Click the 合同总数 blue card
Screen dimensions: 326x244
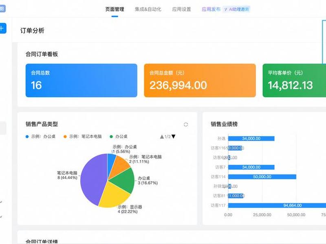[81, 80]
